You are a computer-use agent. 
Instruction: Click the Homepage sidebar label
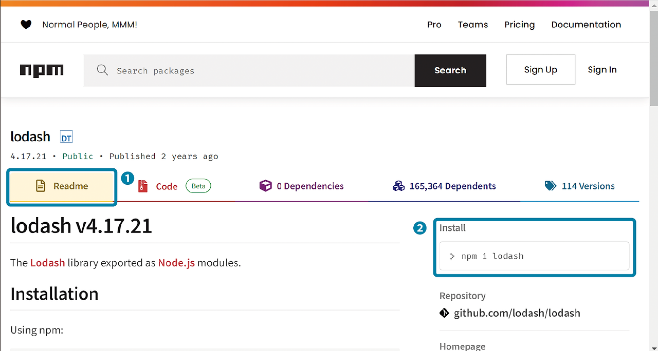tap(462, 346)
